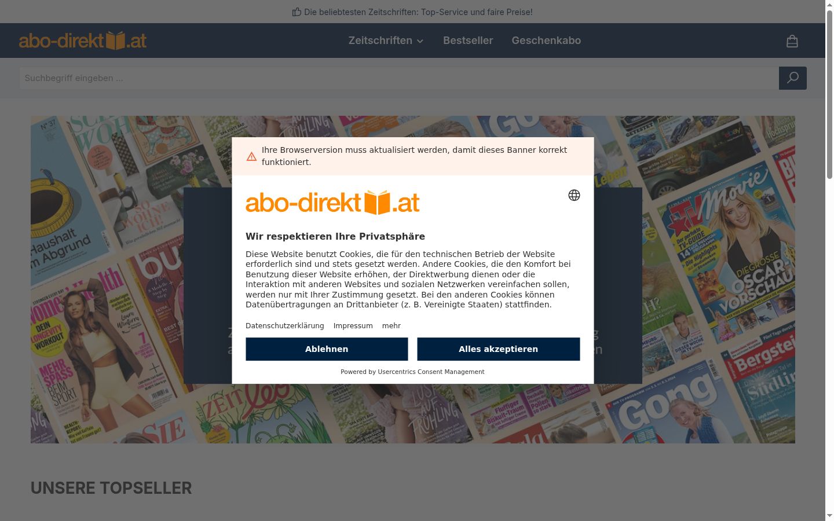
Task: Focus the Suchbegriff eingeben search field
Action: [399, 78]
